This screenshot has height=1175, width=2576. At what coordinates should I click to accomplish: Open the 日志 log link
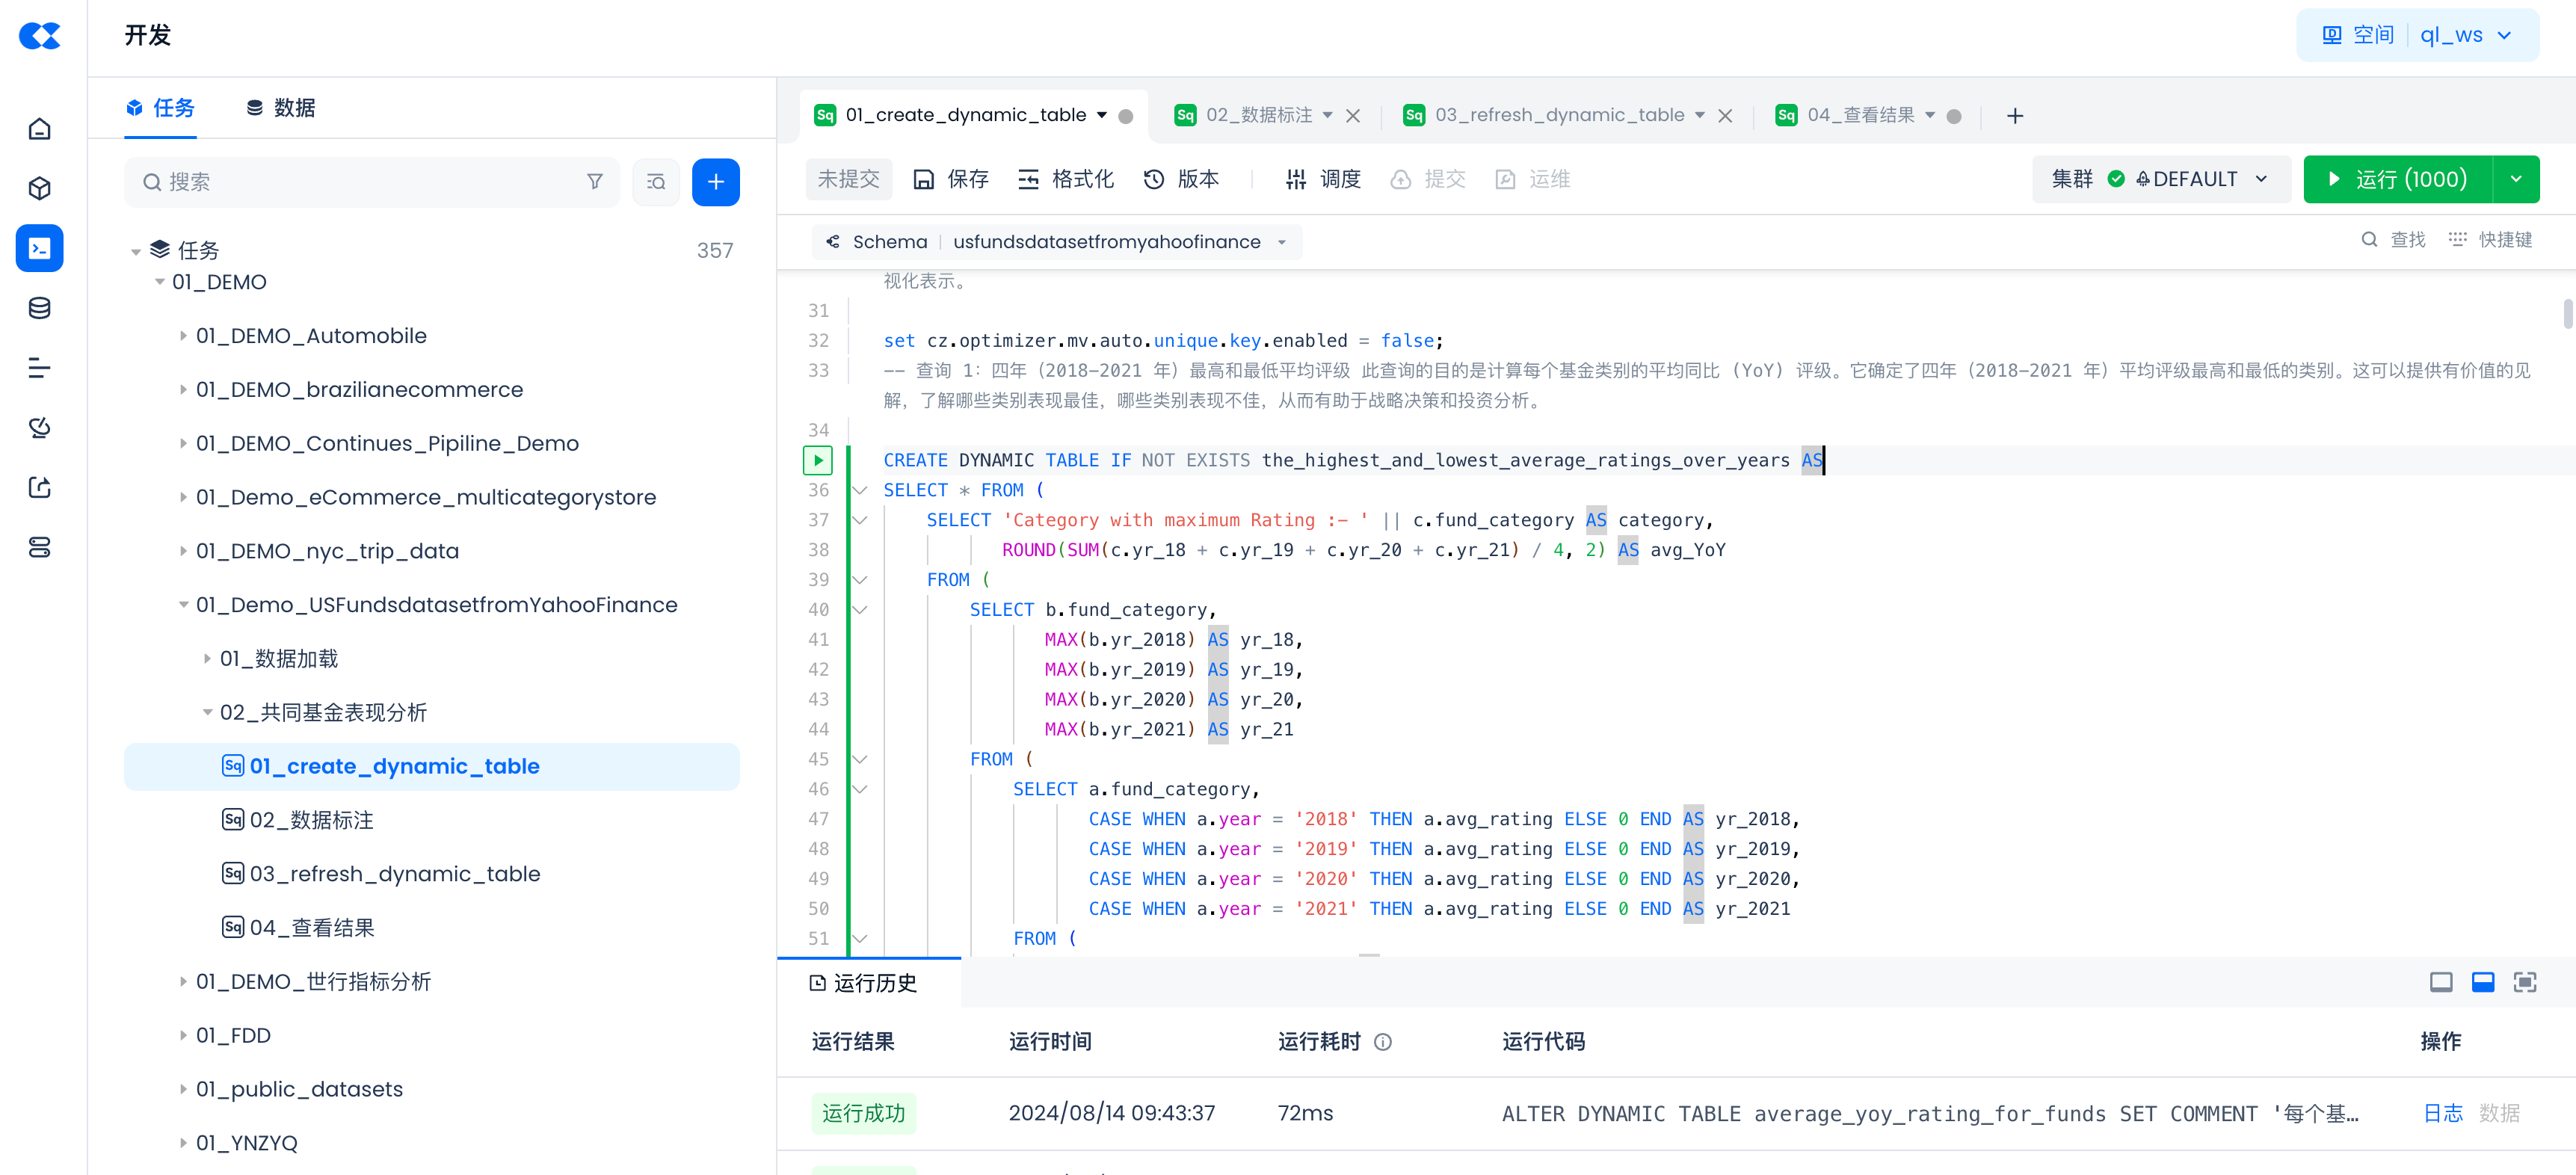point(2442,1113)
